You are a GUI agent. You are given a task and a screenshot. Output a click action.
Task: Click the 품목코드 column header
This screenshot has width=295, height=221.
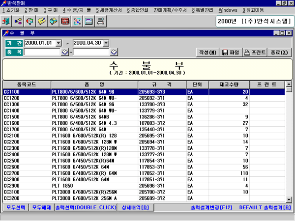click(27, 85)
